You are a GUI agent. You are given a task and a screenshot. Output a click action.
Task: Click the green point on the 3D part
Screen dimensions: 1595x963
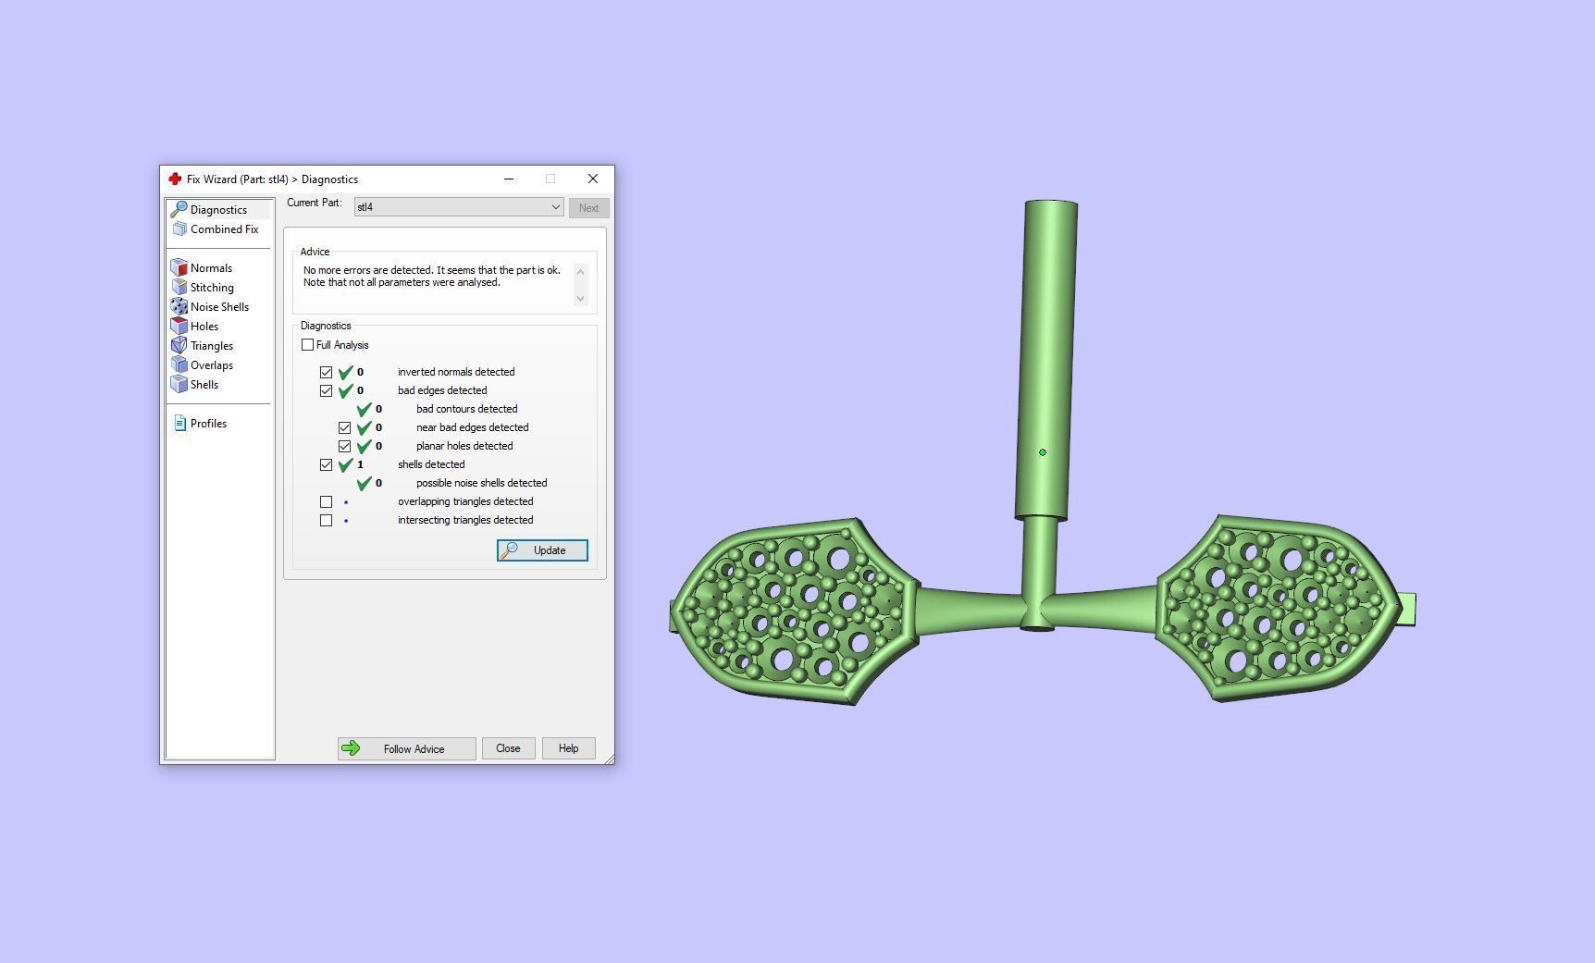point(1043,452)
